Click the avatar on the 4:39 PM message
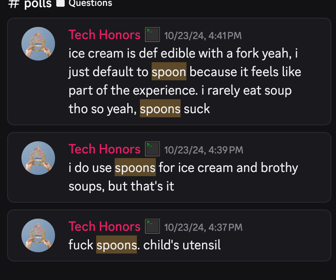 click(x=38, y=158)
